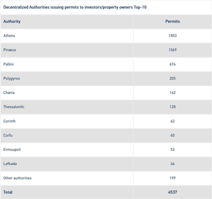Click the Lefkada row label

10,164
